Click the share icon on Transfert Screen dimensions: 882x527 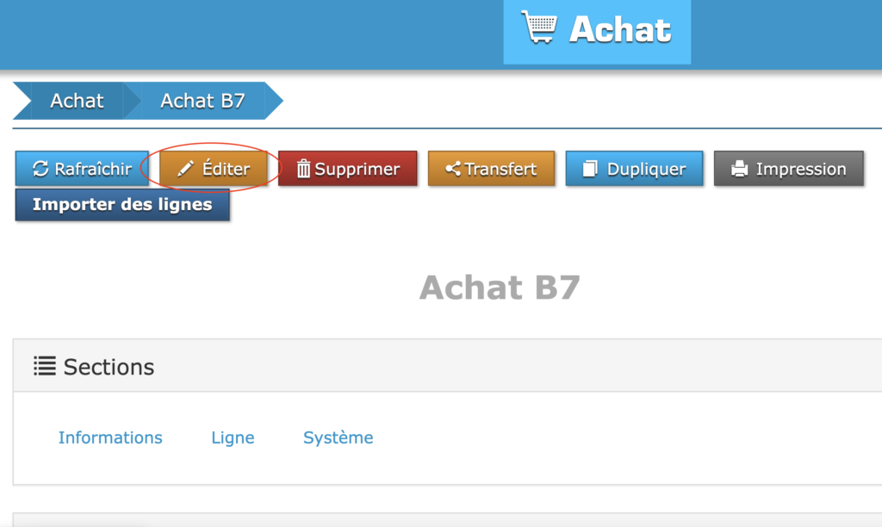point(453,169)
